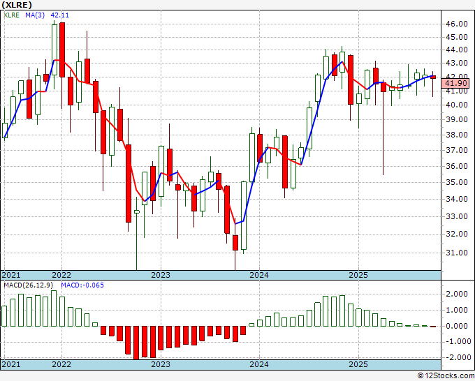Click the MACD(26,12,9) indicator label

tap(29, 285)
